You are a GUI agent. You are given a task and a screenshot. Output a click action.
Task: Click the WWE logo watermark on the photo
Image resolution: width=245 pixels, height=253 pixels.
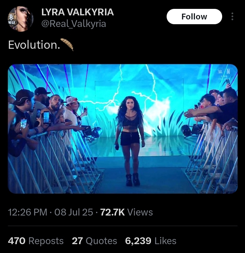pos(226,72)
